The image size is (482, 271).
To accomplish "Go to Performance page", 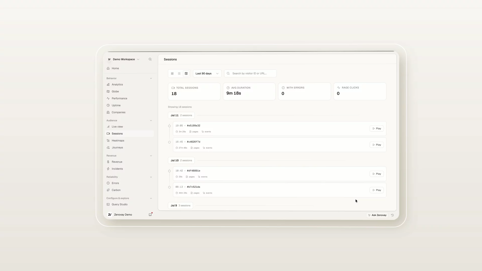I will 129,98.
